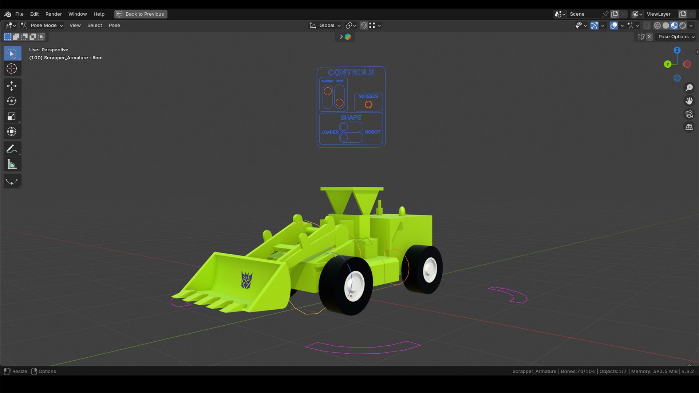Image resolution: width=699 pixels, height=393 pixels.
Task: Open the Scene browse dropdown icon
Action: (560, 14)
